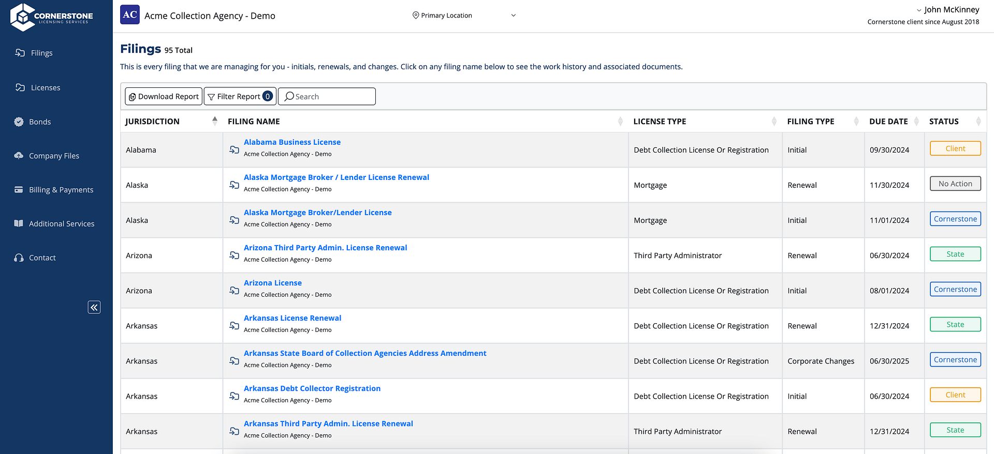Image resolution: width=994 pixels, height=454 pixels.
Task: Open Alaska Mortgage Broker/Lender License filing
Action: click(x=317, y=213)
